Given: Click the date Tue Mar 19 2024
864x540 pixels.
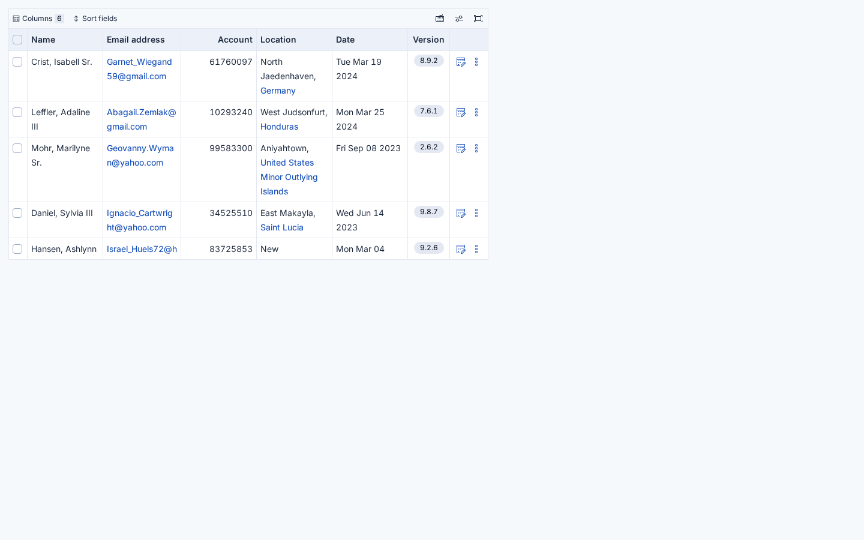Looking at the screenshot, I should [359, 69].
